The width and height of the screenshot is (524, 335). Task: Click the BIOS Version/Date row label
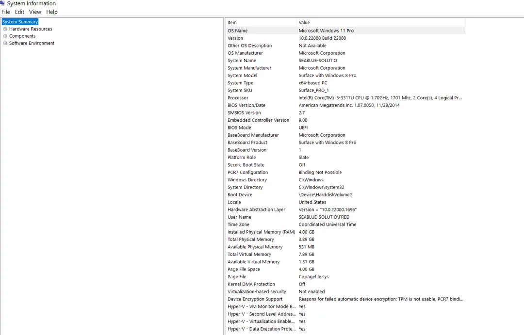point(246,105)
